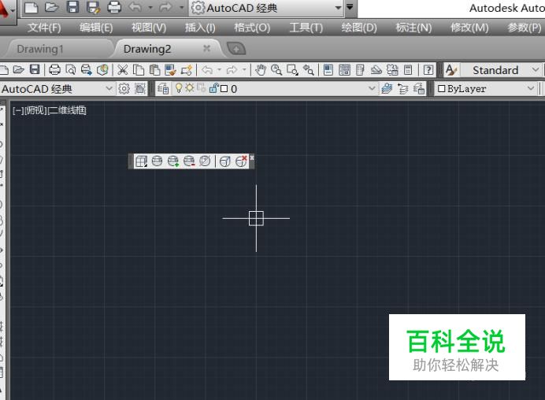Open QuickCalc calculator icon

click(408, 70)
